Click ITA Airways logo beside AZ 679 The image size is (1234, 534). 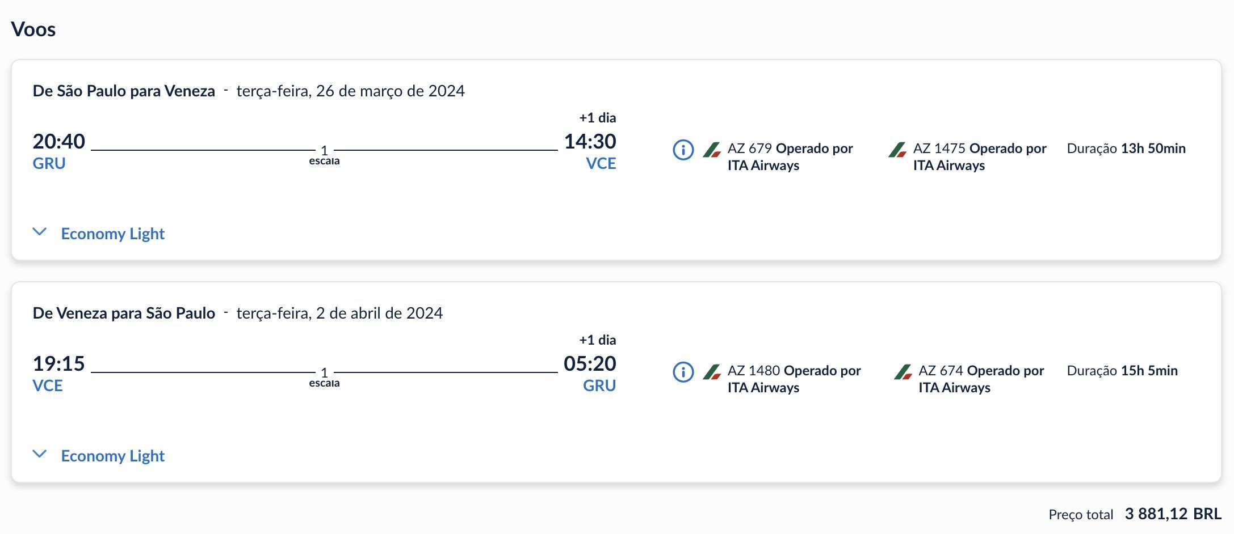[712, 150]
